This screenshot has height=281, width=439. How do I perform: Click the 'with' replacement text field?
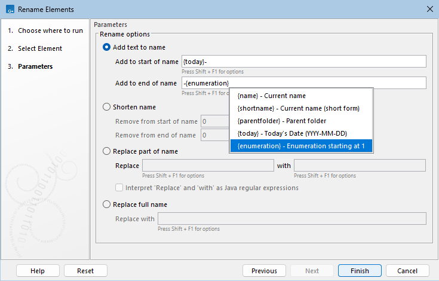point(360,165)
